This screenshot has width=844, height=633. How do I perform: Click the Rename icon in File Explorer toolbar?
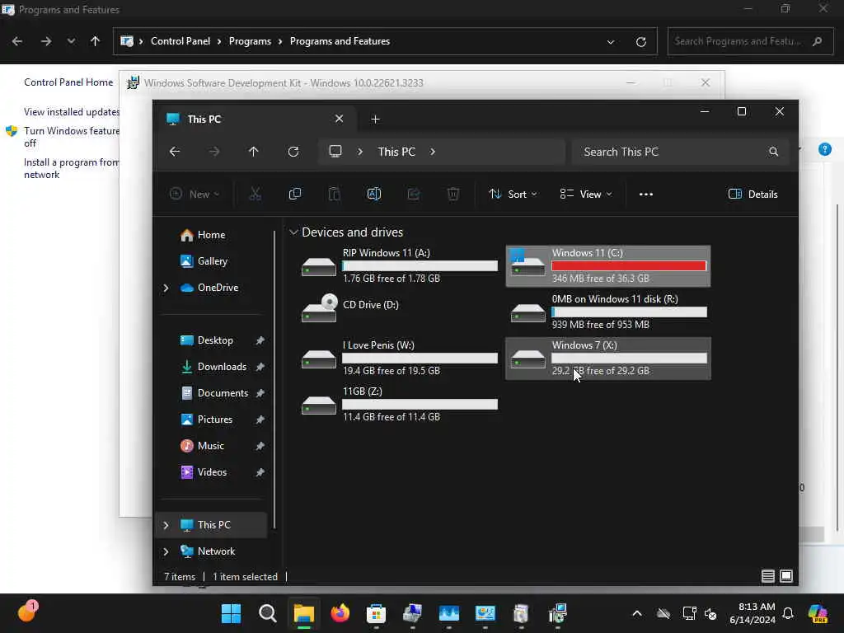374,194
